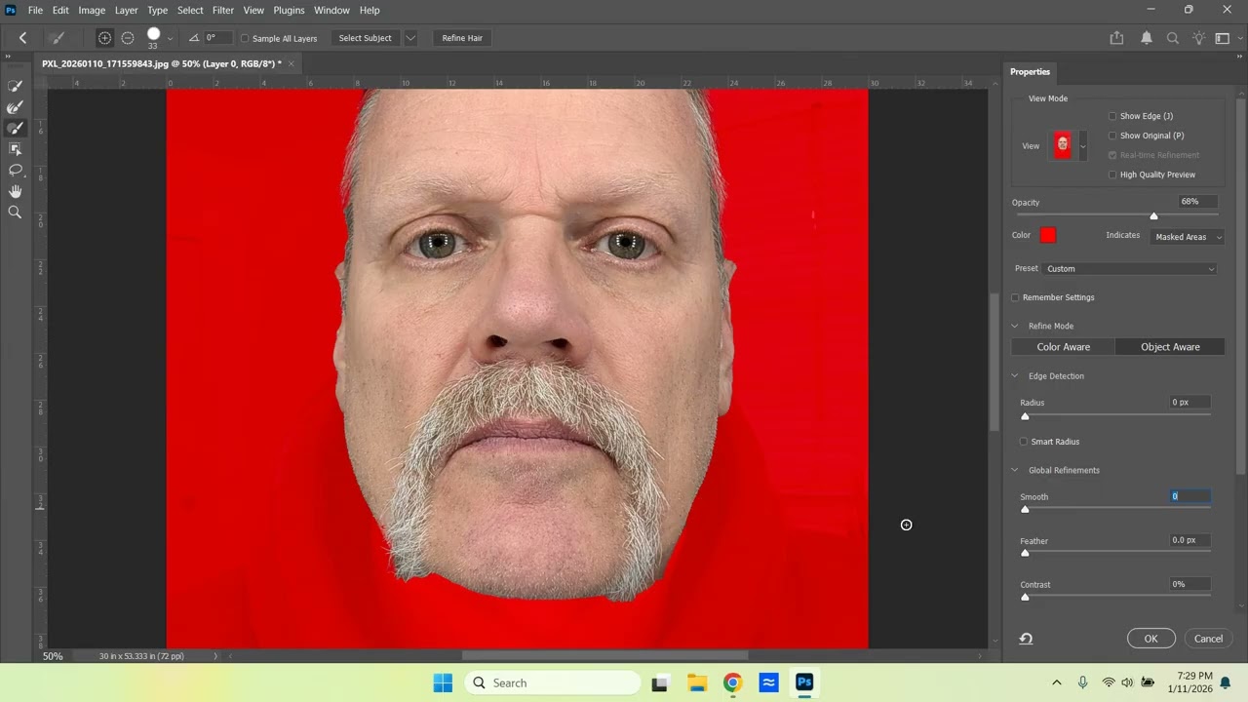Open the Filter menu
The width and height of the screenshot is (1248, 702).
pos(223,10)
